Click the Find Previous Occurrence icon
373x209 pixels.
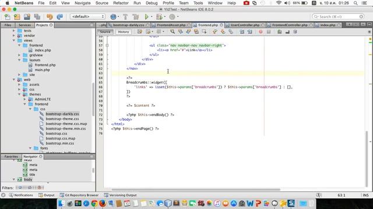tap(180, 32)
